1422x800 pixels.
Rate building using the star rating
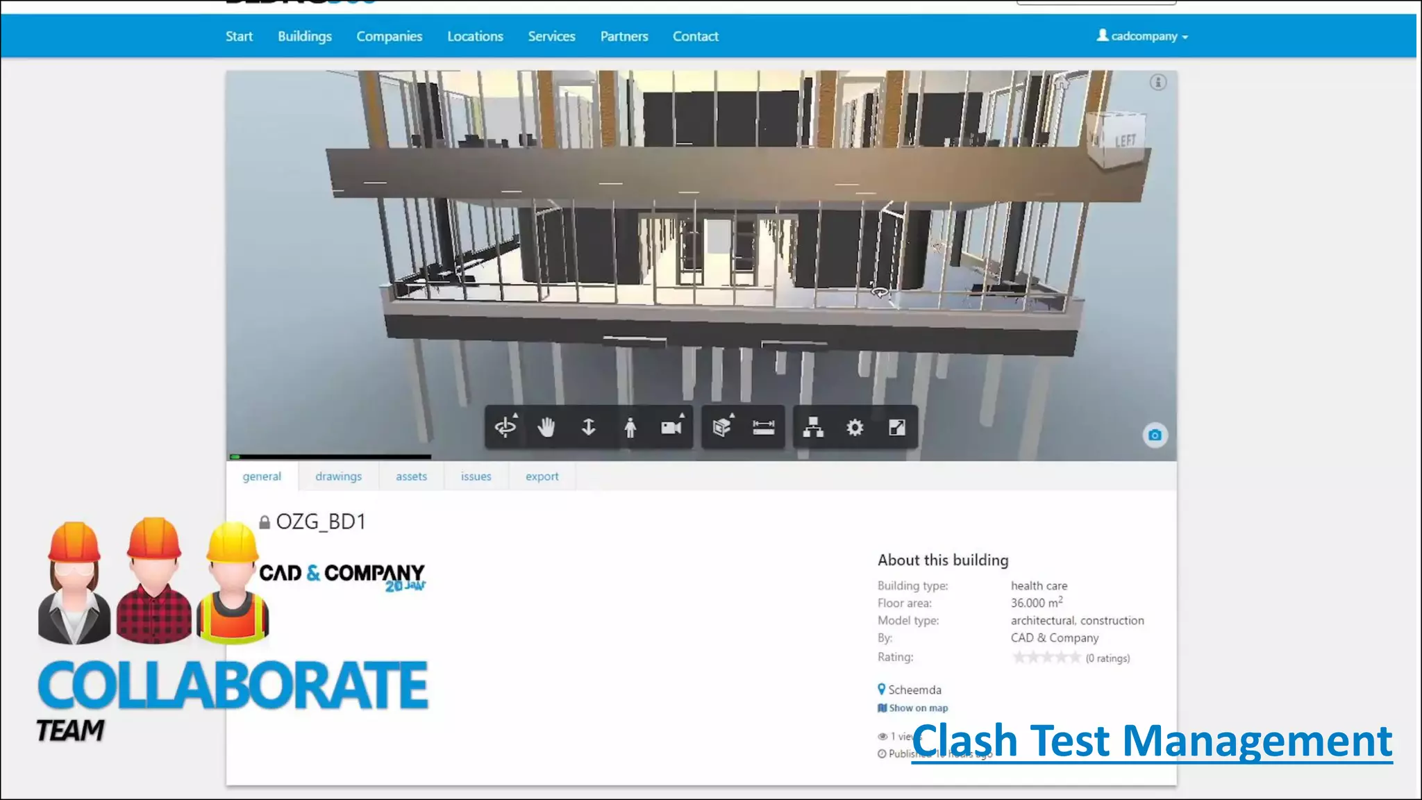coord(1046,657)
